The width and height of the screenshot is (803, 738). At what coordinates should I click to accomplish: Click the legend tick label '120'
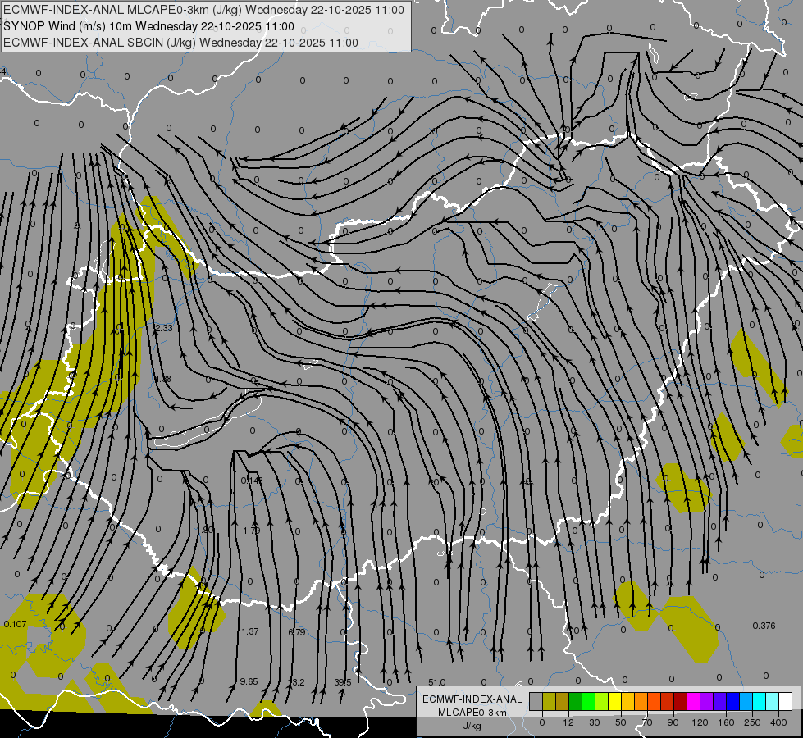pyautogui.click(x=700, y=722)
